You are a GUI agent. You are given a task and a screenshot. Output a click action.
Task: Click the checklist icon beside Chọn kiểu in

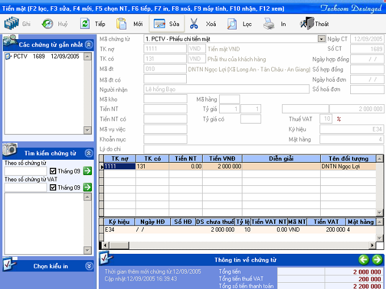pos(10,263)
